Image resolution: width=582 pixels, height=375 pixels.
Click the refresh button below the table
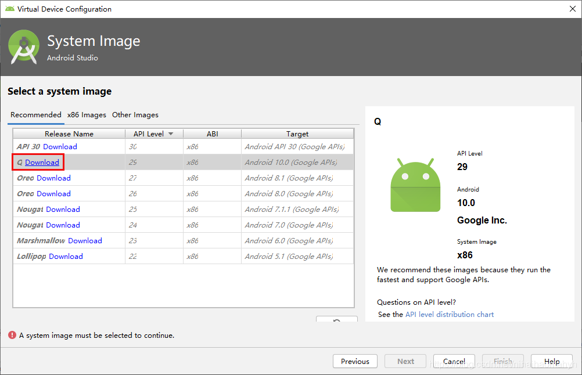point(336,320)
